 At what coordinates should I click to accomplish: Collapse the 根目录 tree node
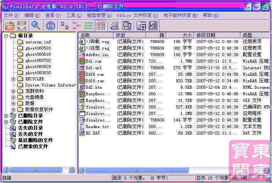coord(6,36)
